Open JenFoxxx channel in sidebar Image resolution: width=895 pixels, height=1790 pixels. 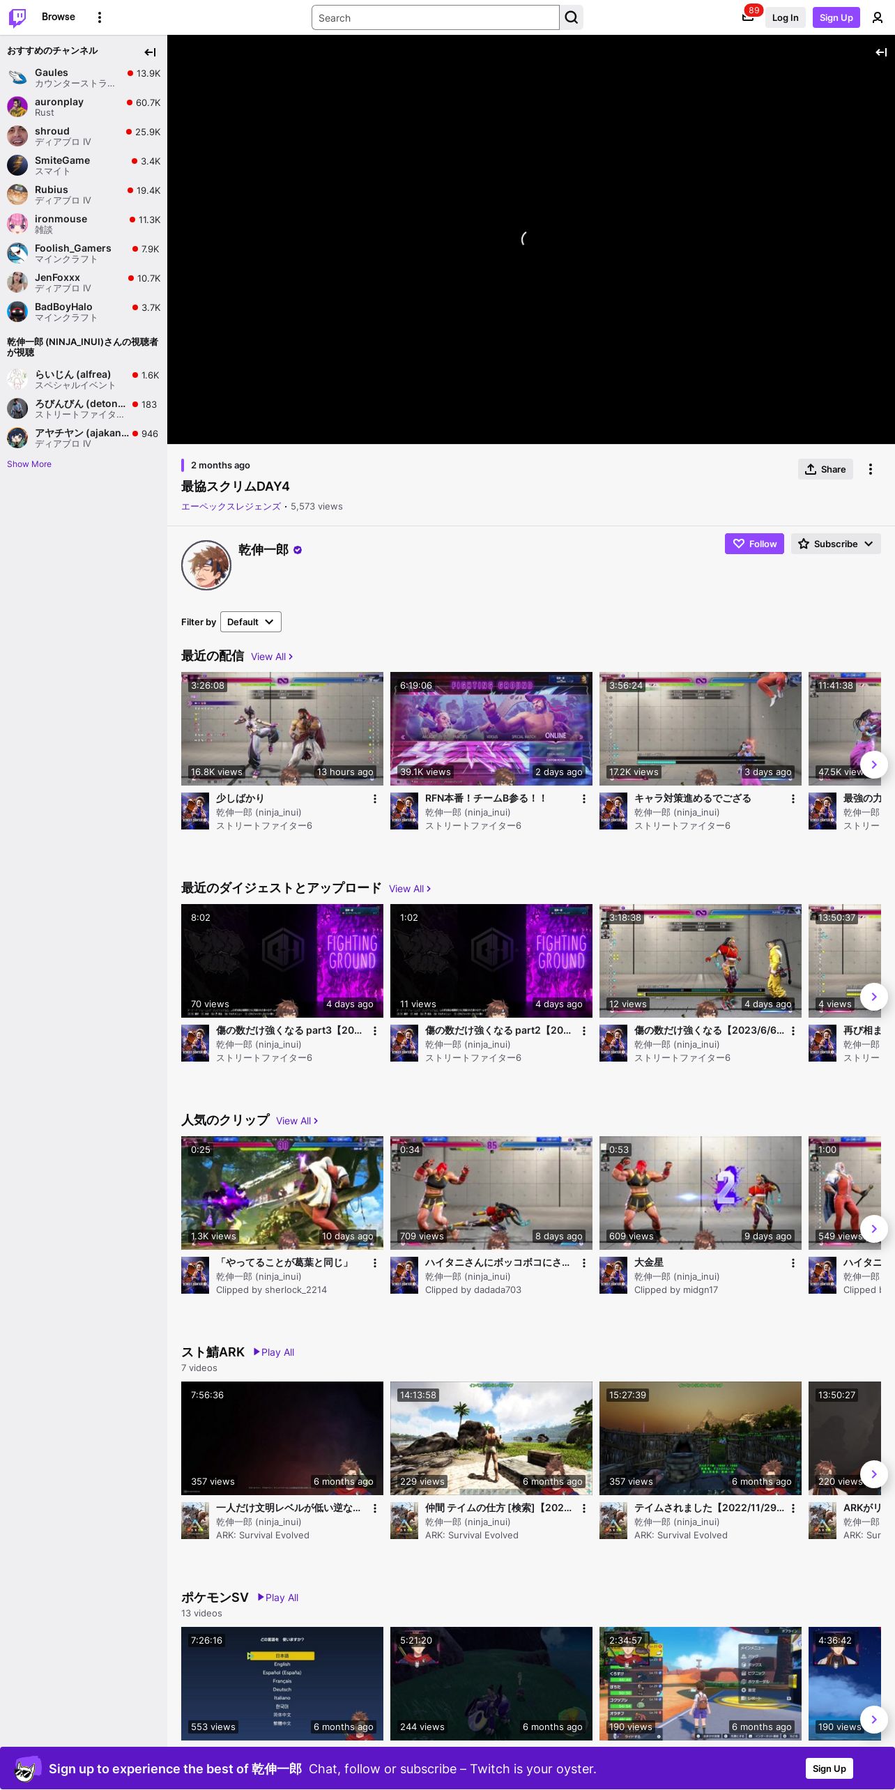click(84, 282)
